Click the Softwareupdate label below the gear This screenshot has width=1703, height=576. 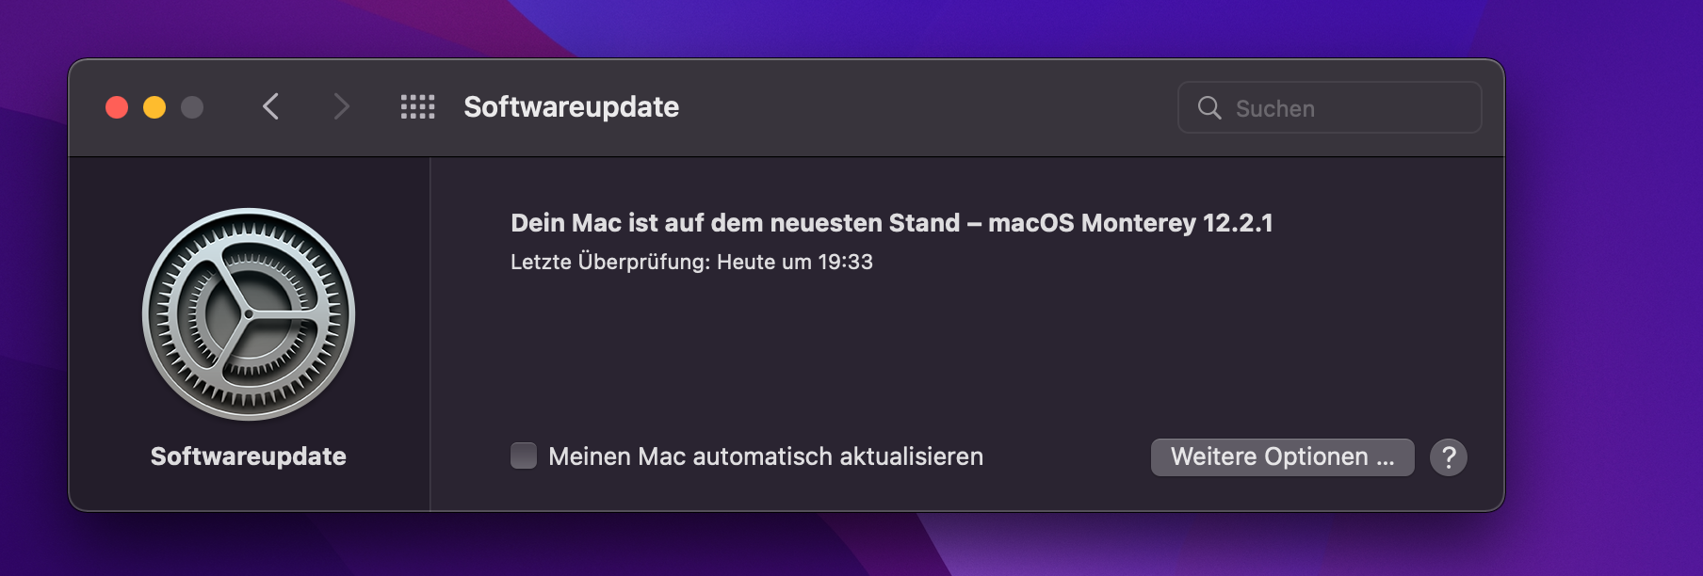pyautogui.click(x=249, y=456)
